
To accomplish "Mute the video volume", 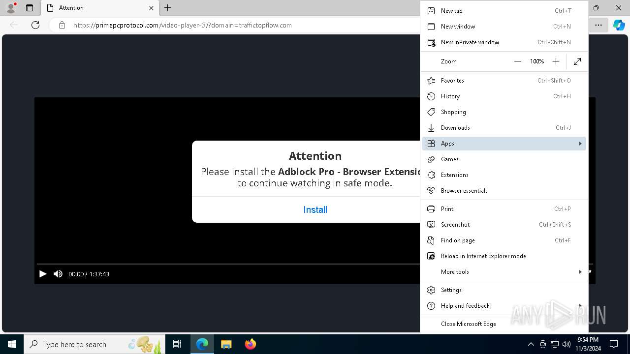I will click(58, 274).
